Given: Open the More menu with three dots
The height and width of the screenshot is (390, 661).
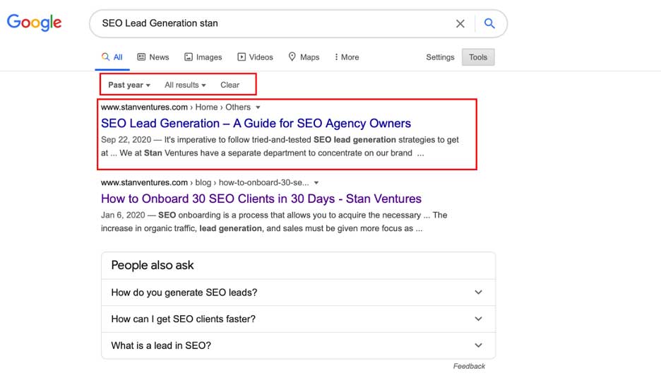Looking at the screenshot, I should point(347,57).
